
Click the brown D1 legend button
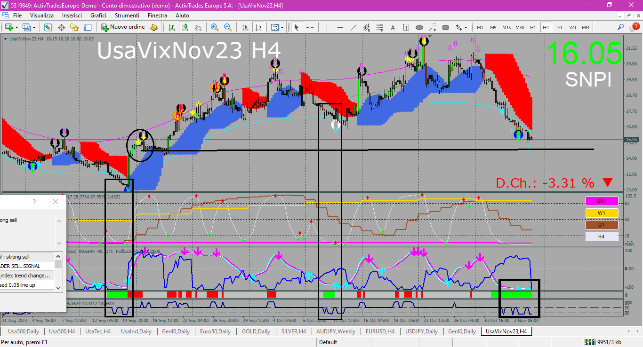coord(602,225)
